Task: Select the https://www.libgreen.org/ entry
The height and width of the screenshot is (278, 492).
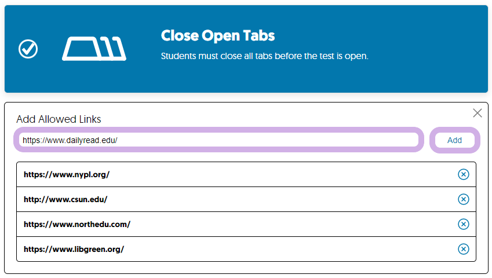Action: (x=246, y=249)
